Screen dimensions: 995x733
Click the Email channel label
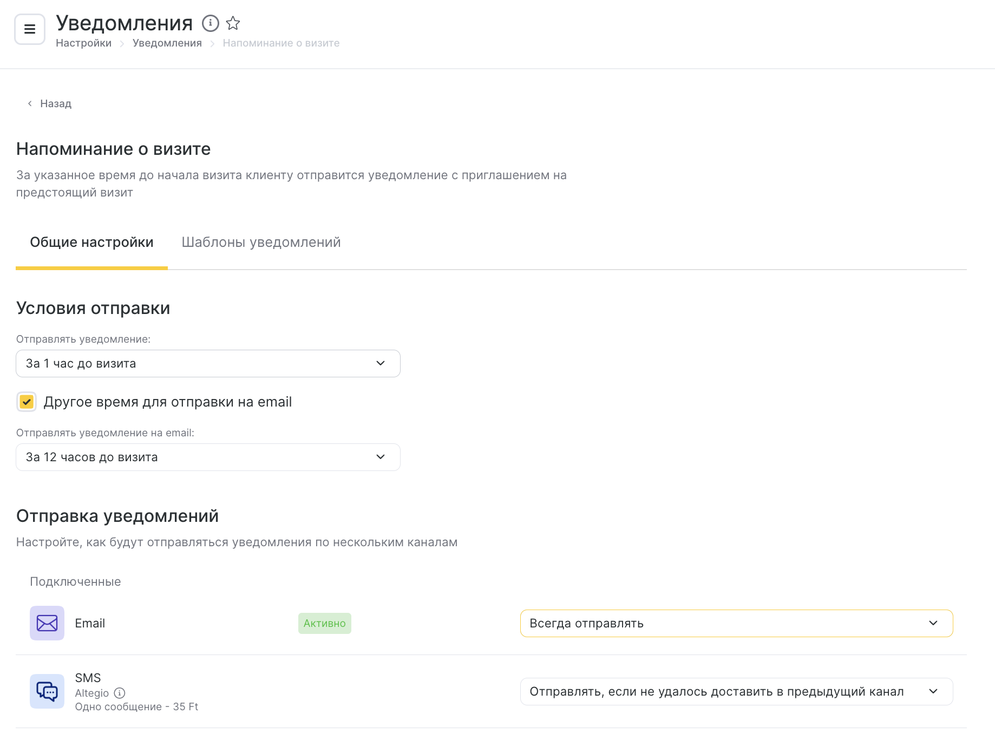coord(90,623)
